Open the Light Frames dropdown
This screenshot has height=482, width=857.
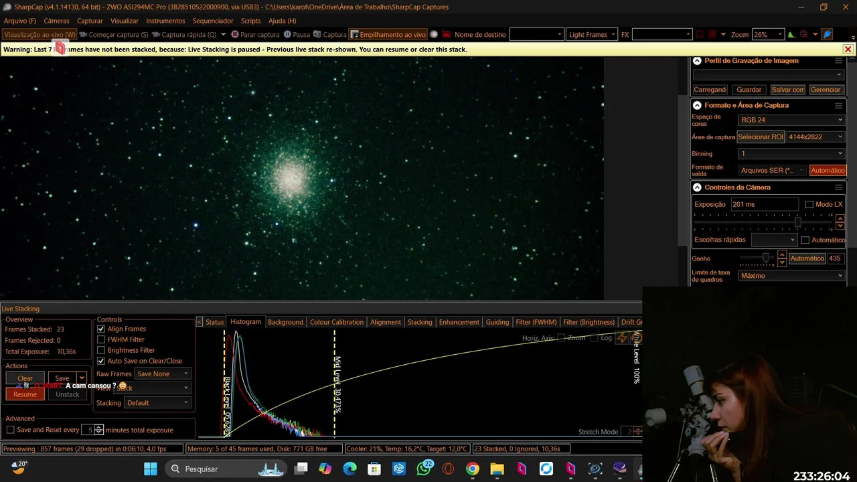click(x=592, y=34)
